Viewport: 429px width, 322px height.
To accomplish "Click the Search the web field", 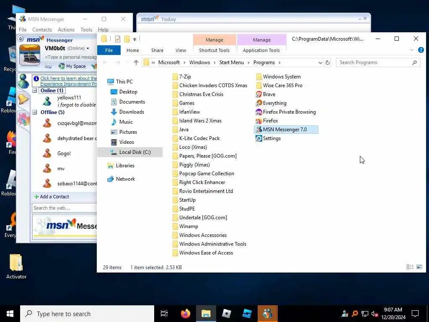I will [x=64, y=208].
